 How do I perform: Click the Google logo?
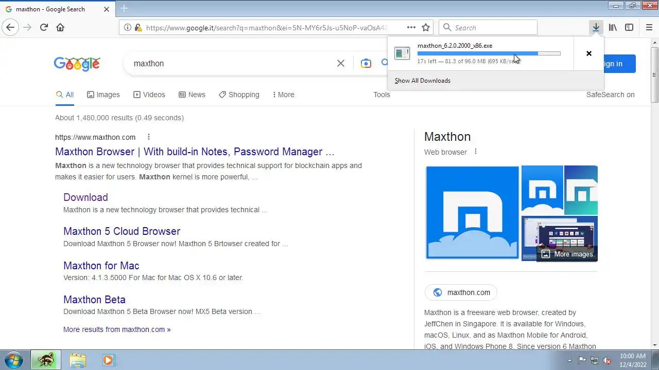[x=77, y=63]
